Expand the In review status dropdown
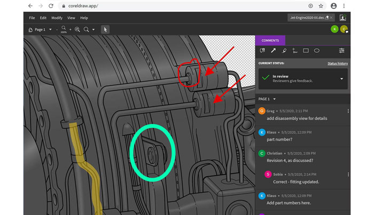The image size is (374, 215). pyautogui.click(x=341, y=79)
